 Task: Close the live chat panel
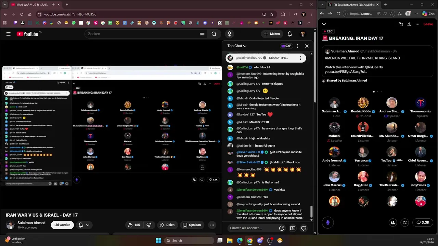pyautogui.click(x=307, y=46)
